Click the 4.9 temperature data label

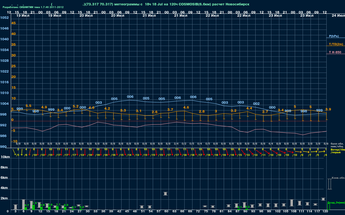[44, 107]
